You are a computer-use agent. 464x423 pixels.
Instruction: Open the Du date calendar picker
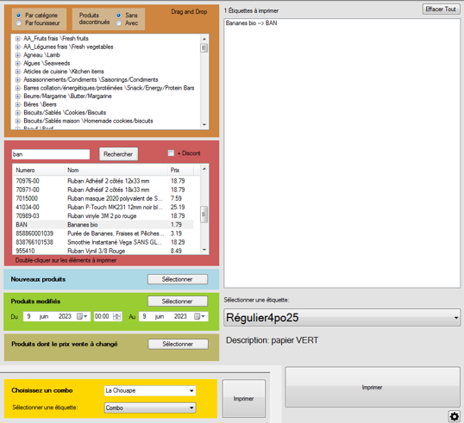click(82, 316)
